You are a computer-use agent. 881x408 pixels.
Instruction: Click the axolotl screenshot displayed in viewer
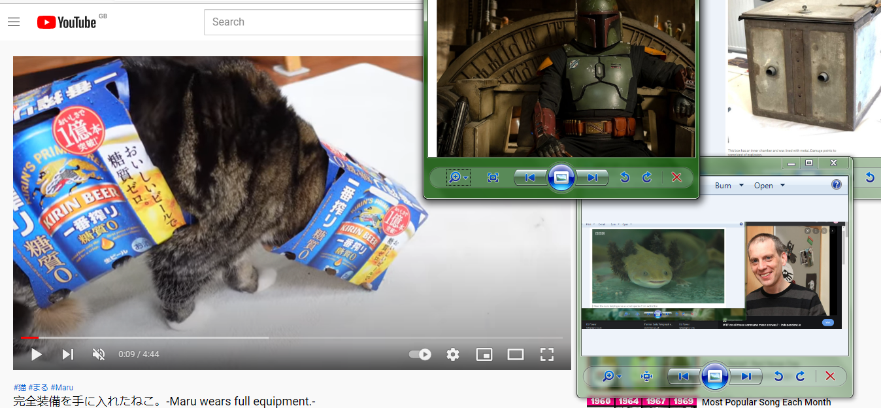point(712,275)
